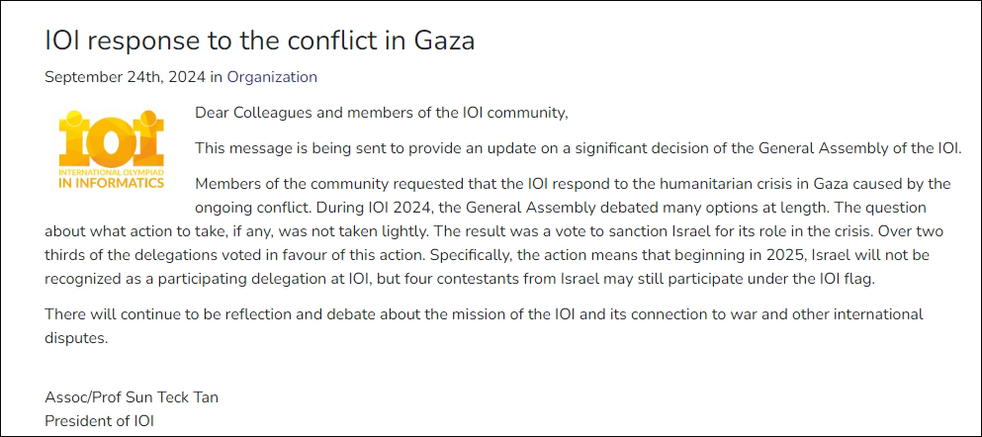Image resolution: width=982 pixels, height=437 pixels.
Task: Click the 'Dear Colleagues' greeting line
Action: pos(382,113)
